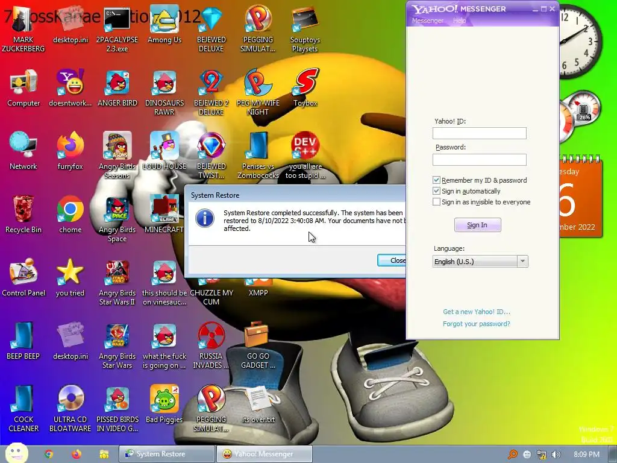Open the Bad Piggies shortcut
The image size is (617, 463).
click(164, 405)
